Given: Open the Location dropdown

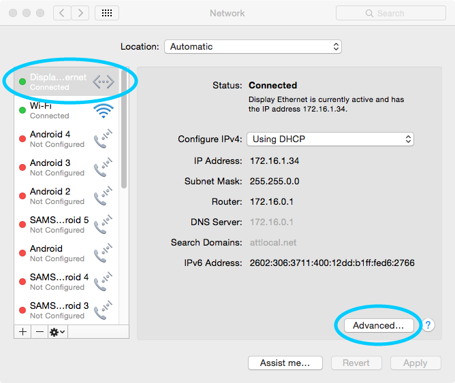Looking at the screenshot, I should (x=253, y=47).
